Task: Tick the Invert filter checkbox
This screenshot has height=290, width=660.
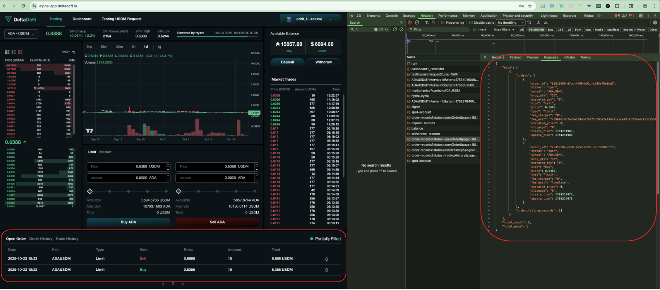Action: click(x=475, y=30)
